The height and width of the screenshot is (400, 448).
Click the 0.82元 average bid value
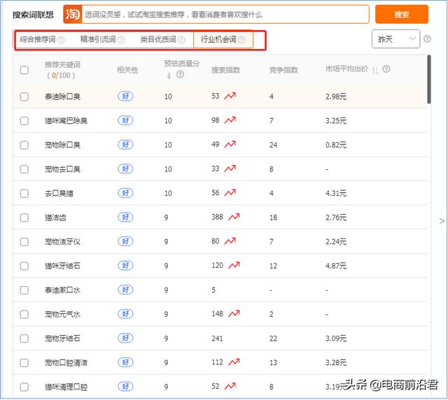[336, 145]
